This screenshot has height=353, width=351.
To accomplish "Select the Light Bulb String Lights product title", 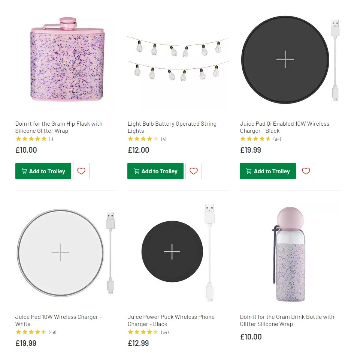I will pyautogui.click(x=172, y=127).
